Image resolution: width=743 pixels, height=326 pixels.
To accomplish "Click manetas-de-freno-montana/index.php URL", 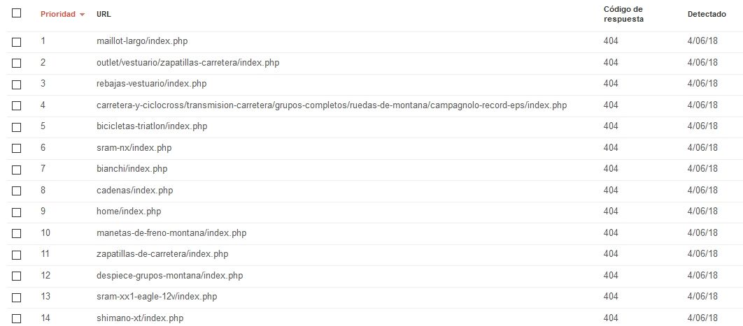I will [171, 233].
